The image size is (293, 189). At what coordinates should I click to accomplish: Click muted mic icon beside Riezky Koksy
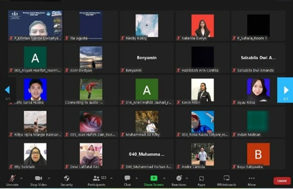[x=123, y=38]
